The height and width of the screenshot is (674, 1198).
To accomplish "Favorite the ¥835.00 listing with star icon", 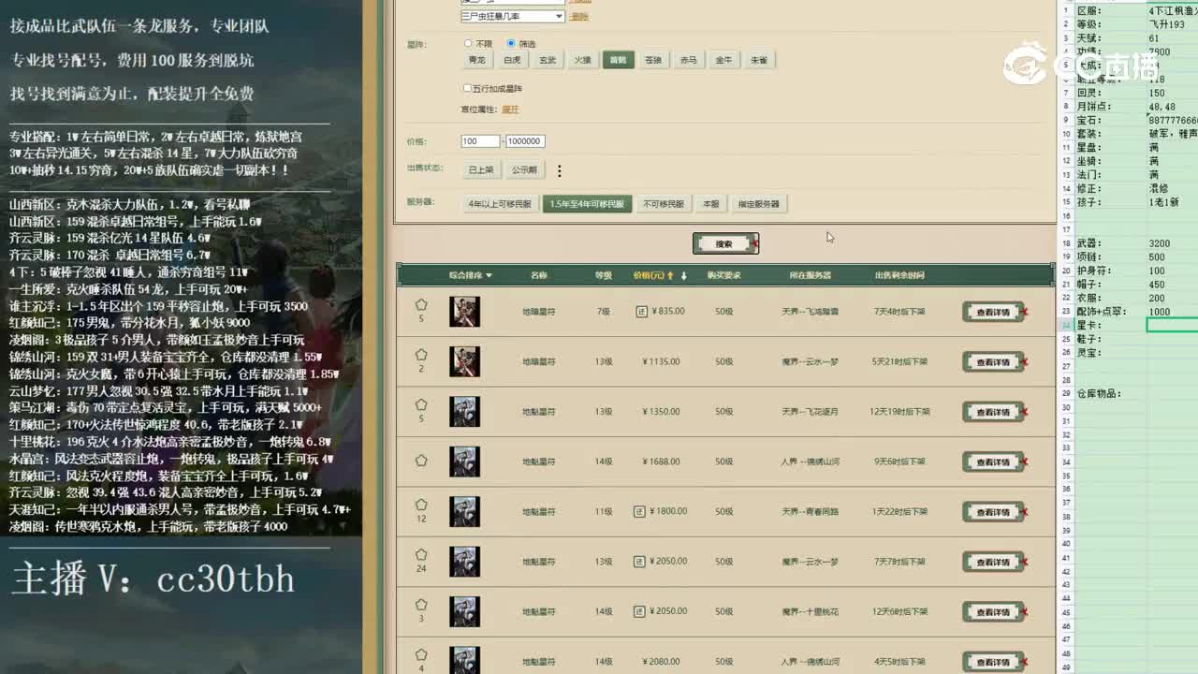I will 421,304.
